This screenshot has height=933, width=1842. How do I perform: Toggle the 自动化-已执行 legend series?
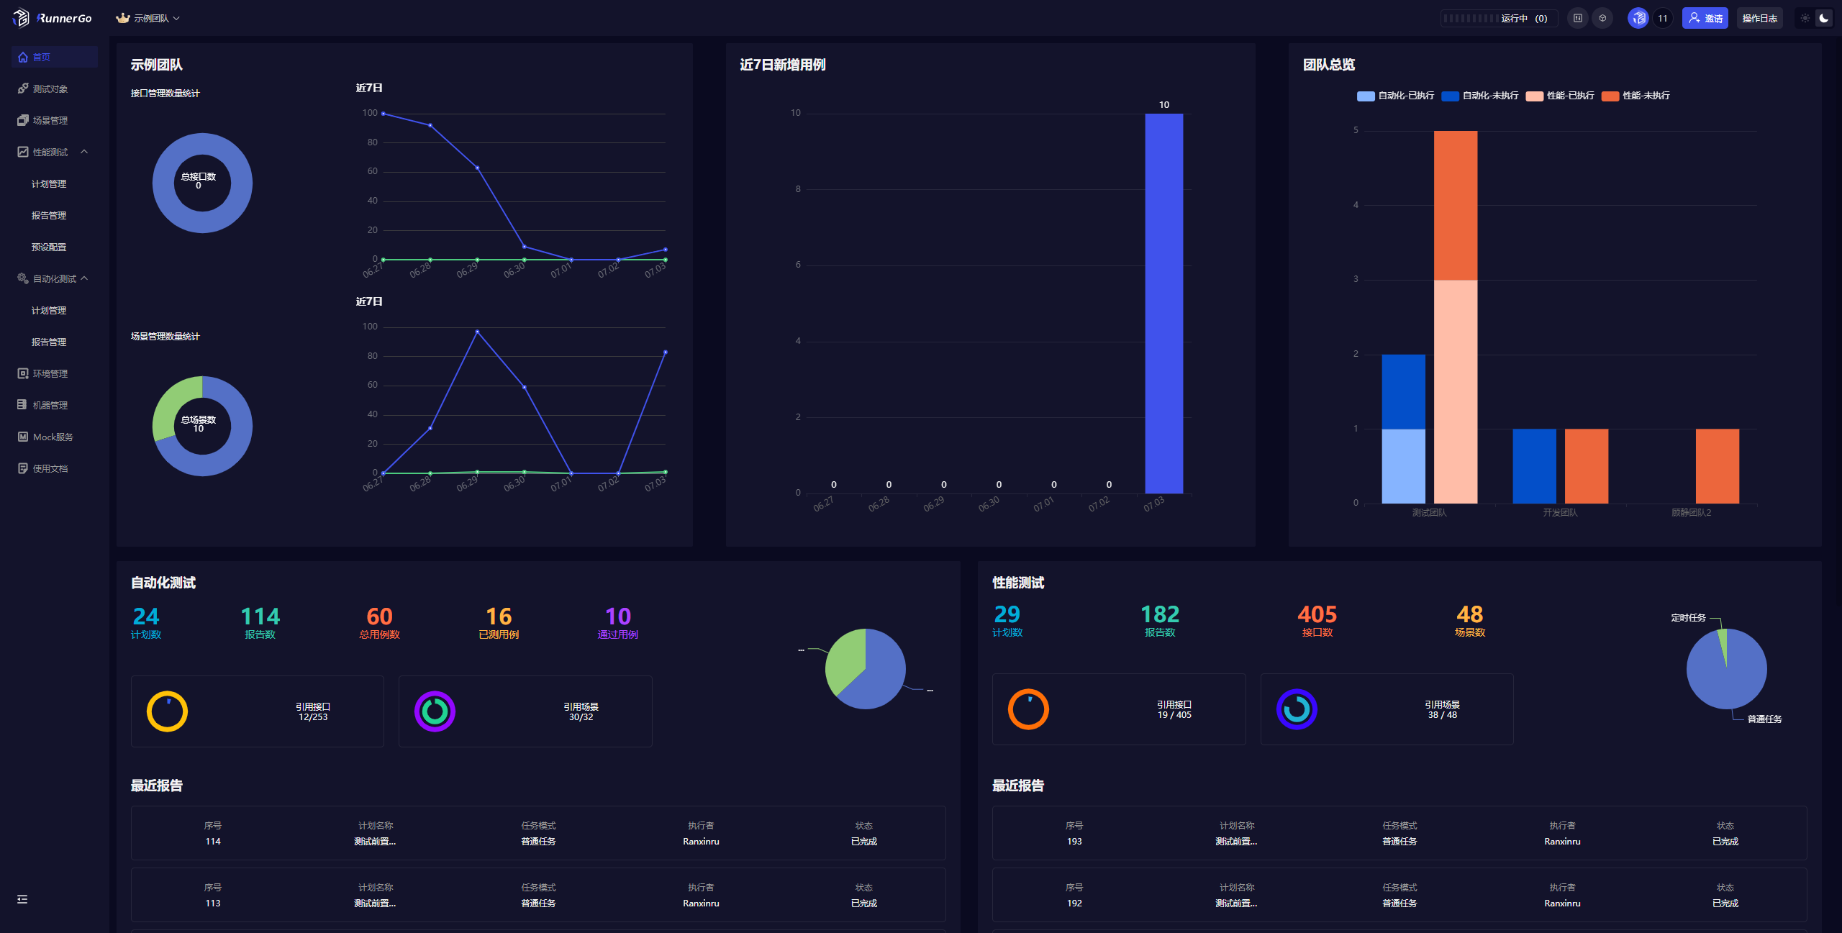click(x=1366, y=96)
